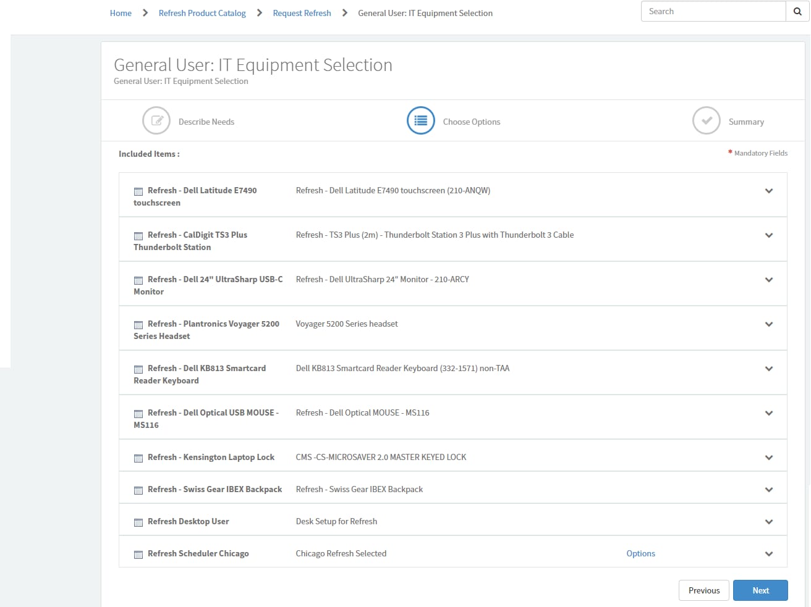Viewport: 811px width, 607px height.
Task: Click text 'Refresh - Dell UltraSharp 24" Monitor - 210-ARCY'
Action: 383,279
